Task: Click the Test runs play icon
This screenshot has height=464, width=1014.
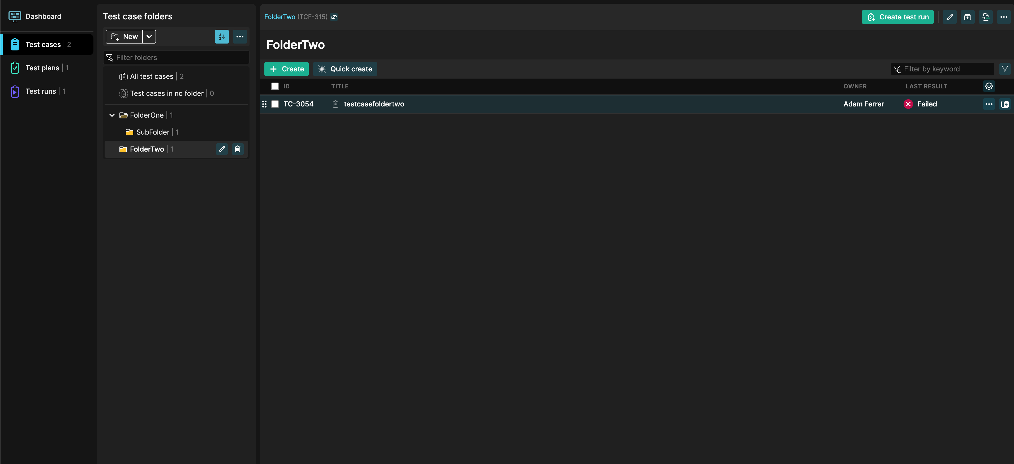Action: click(15, 91)
